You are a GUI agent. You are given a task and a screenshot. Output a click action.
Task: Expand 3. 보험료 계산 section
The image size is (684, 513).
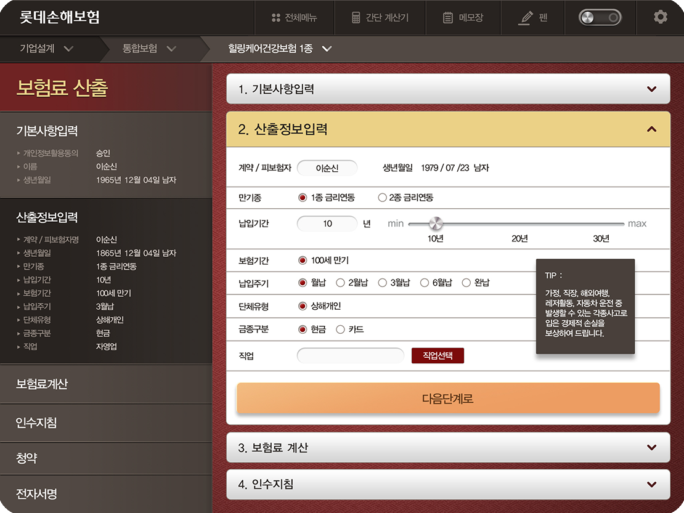click(448, 447)
